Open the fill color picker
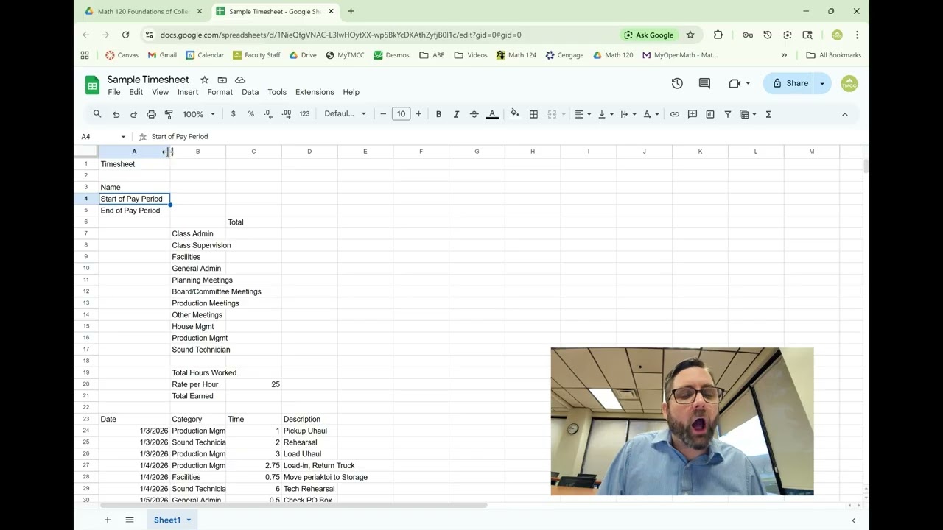The width and height of the screenshot is (943, 530). (514, 114)
